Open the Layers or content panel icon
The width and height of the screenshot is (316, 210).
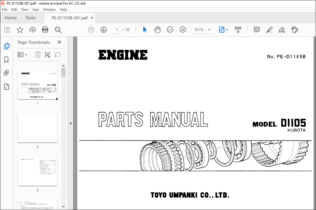point(6,87)
